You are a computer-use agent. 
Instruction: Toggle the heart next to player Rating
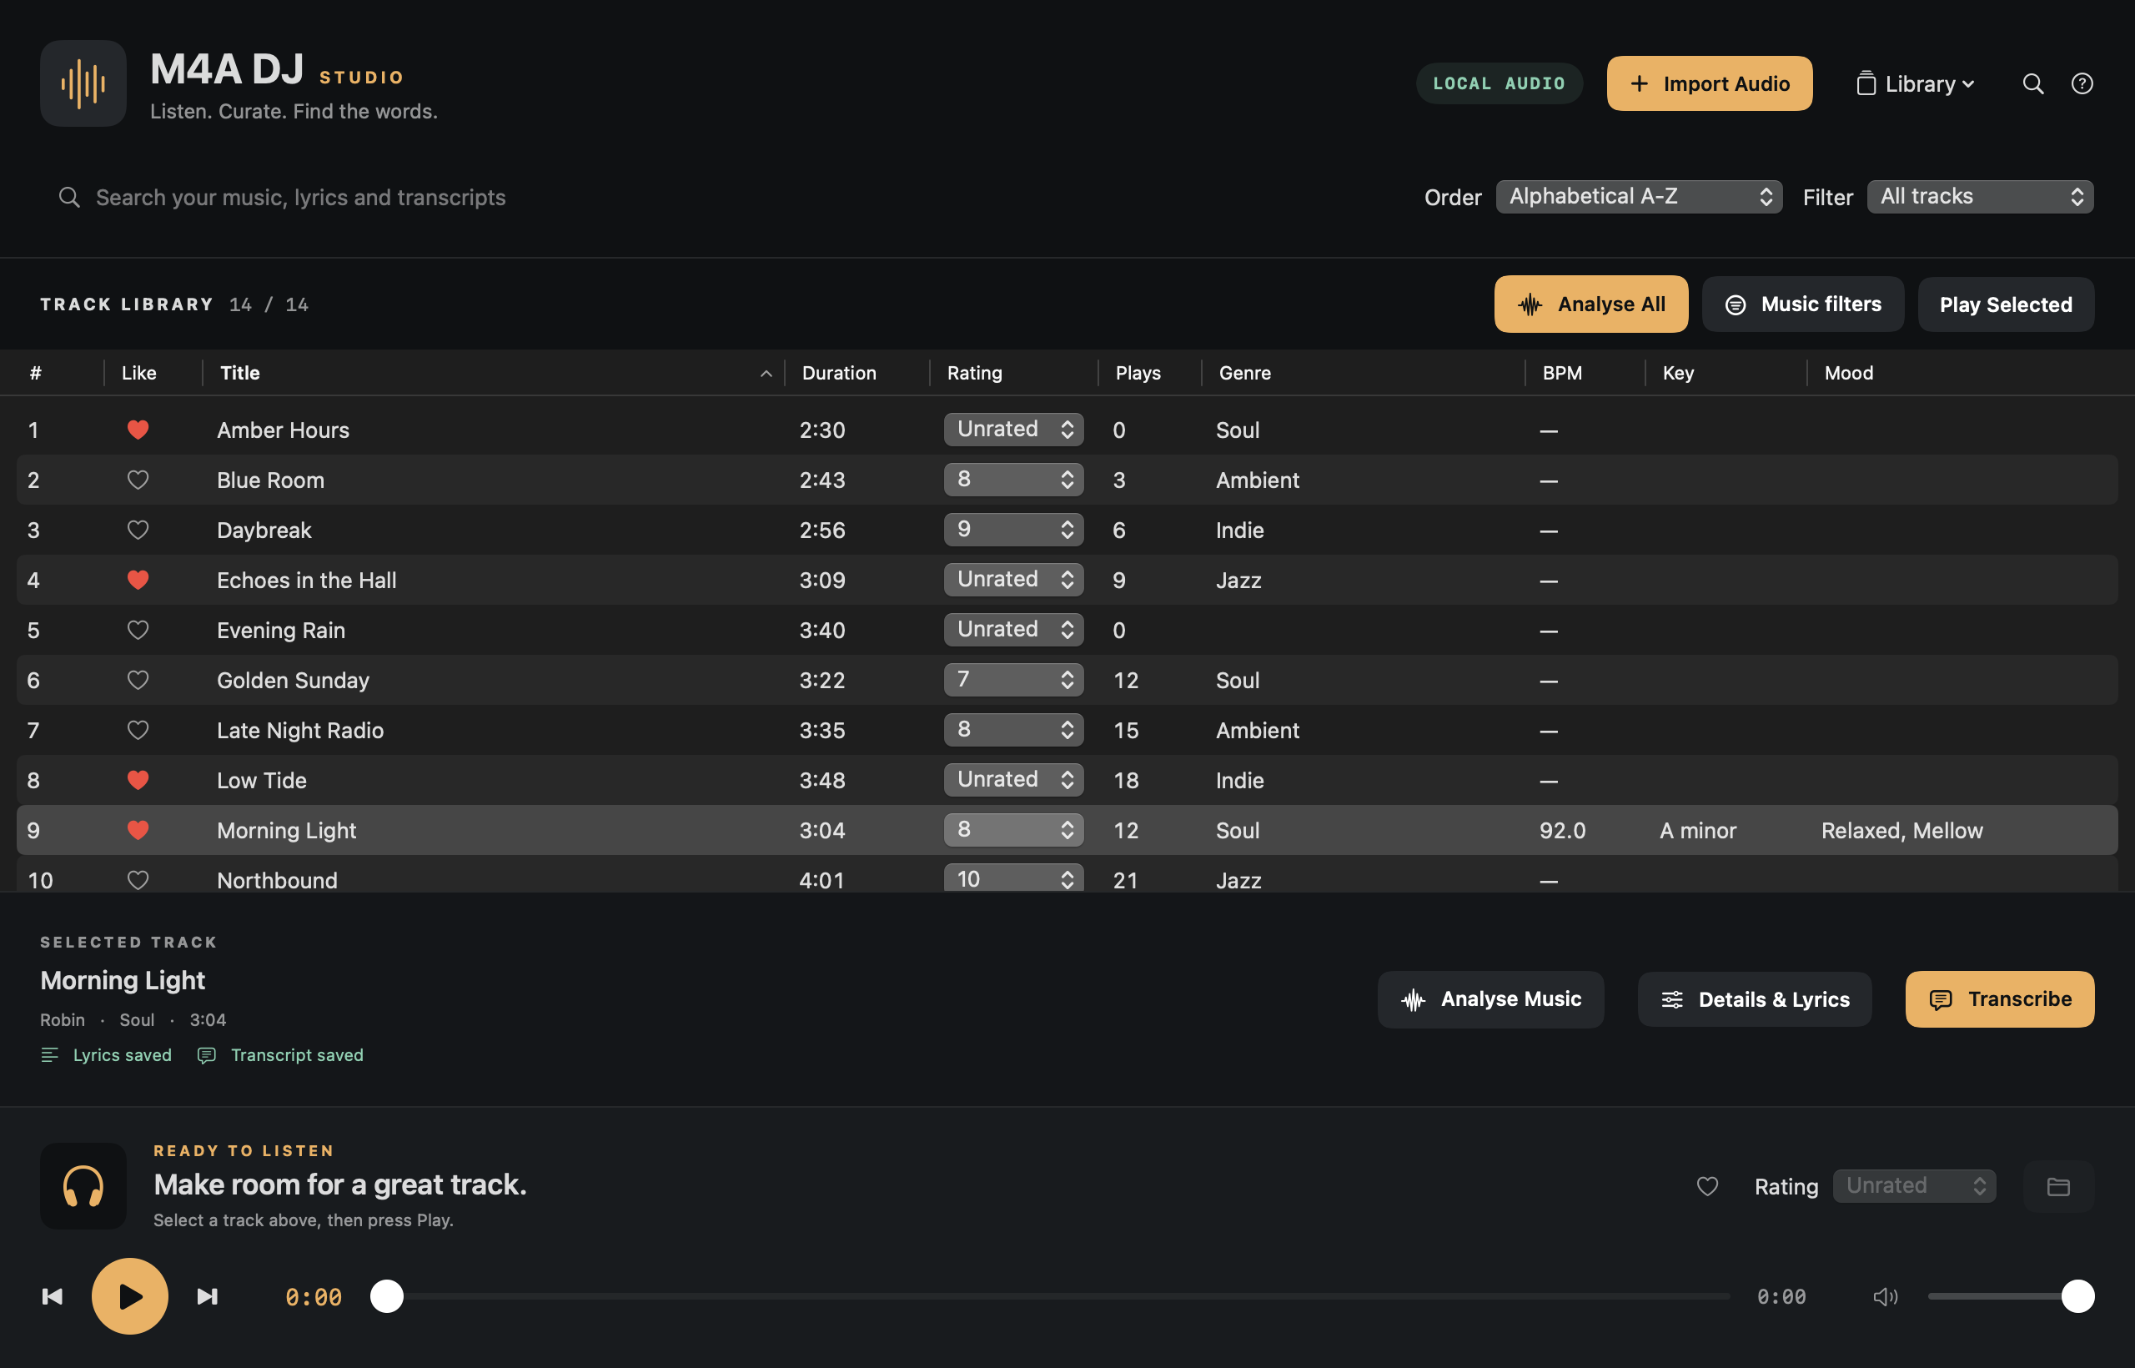pos(1707,1186)
